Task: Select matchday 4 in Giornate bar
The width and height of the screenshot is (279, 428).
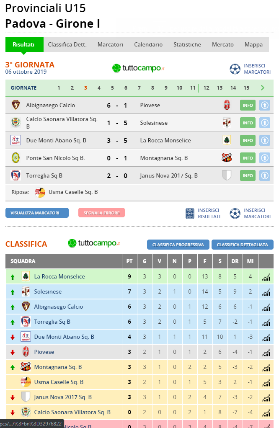Action: (x=99, y=88)
